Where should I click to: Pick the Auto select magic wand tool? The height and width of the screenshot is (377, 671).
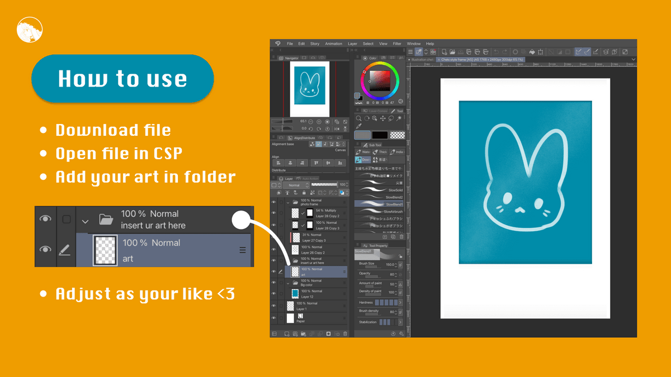400,118
